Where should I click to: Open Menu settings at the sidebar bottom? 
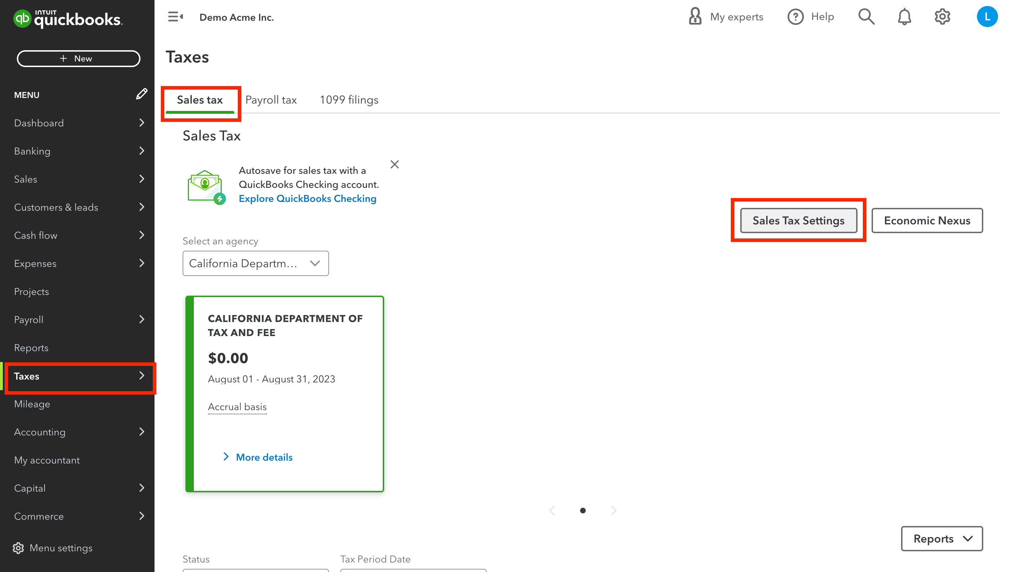(60, 548)
